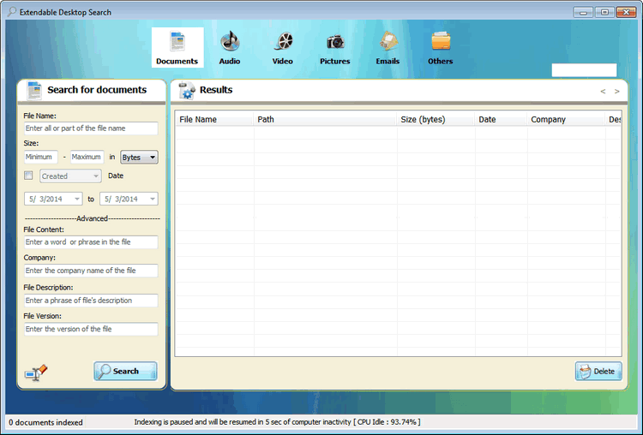643x435 pixels.
Task: Open the Created date type dropdown
Action: click(x=70, y=176)
